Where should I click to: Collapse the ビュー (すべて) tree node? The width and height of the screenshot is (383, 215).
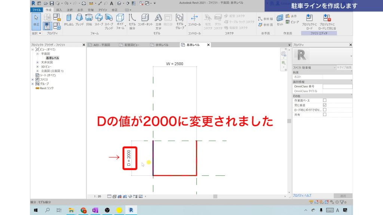coord(33,49)
